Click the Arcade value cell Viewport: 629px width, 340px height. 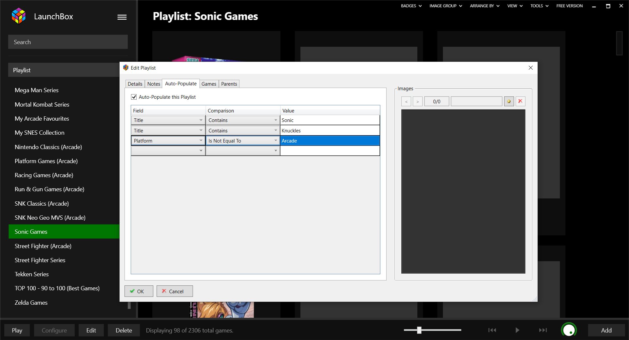coord(330,141)
